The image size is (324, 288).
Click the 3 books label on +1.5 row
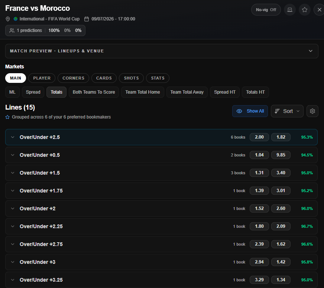click(238, 173)
